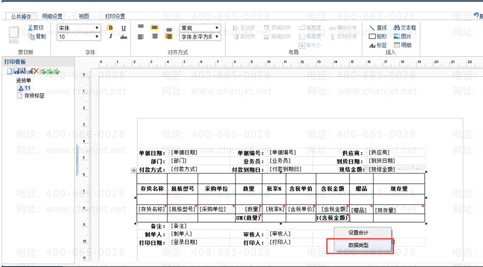
Task: Collapse the left panel using splitter handle
Action: click(x=76, y=160)
